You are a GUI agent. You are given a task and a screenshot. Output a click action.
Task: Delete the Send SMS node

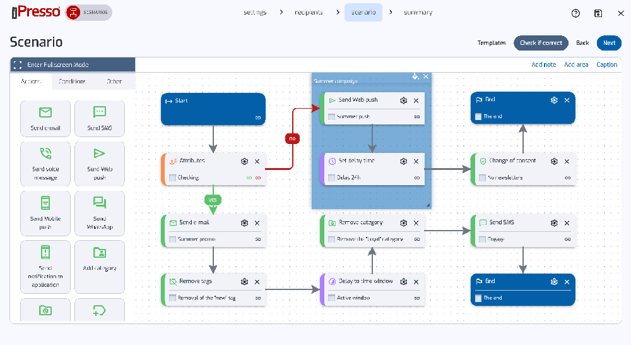click(567, 223)
